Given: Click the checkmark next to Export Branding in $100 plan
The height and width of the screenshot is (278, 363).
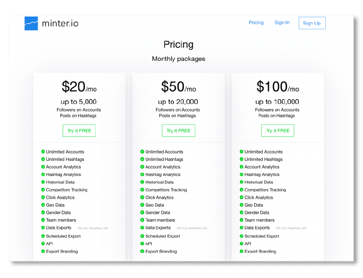Looking at the screenshot, I should 241,251.
